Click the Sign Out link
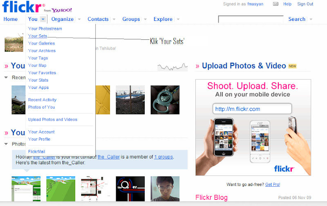 [x=305, y=4]
